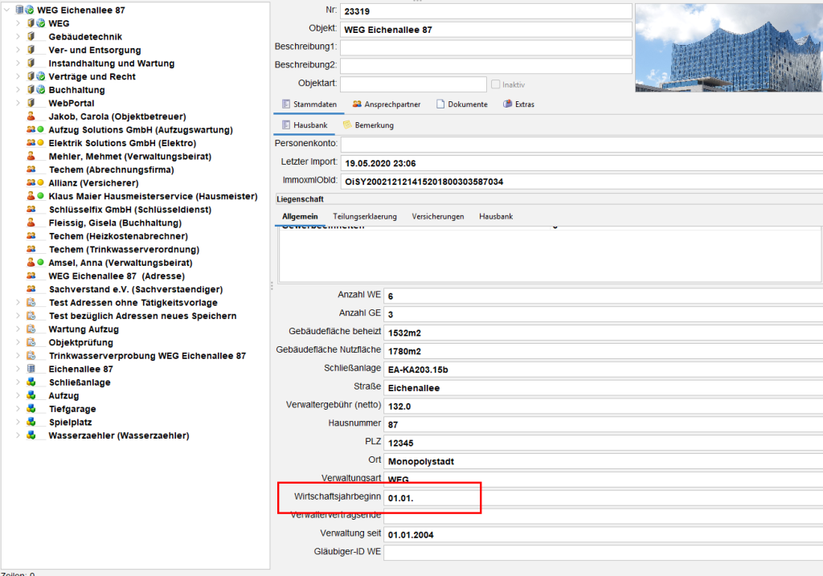Screen dimensions: 823x576
Task: Click the person icon beside Jakob, Carola
Action: 31,116
